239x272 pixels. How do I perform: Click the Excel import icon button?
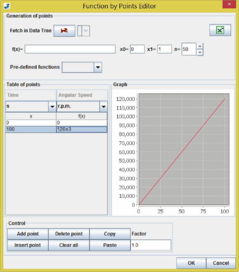coord(220,30)
